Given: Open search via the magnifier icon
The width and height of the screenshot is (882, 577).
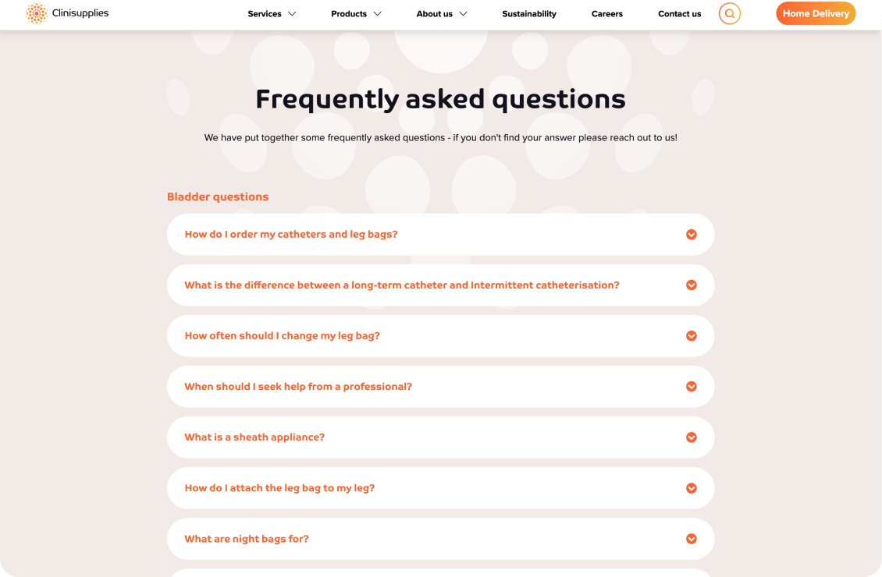Looking at the screenshot, I should tap(730, 13).
